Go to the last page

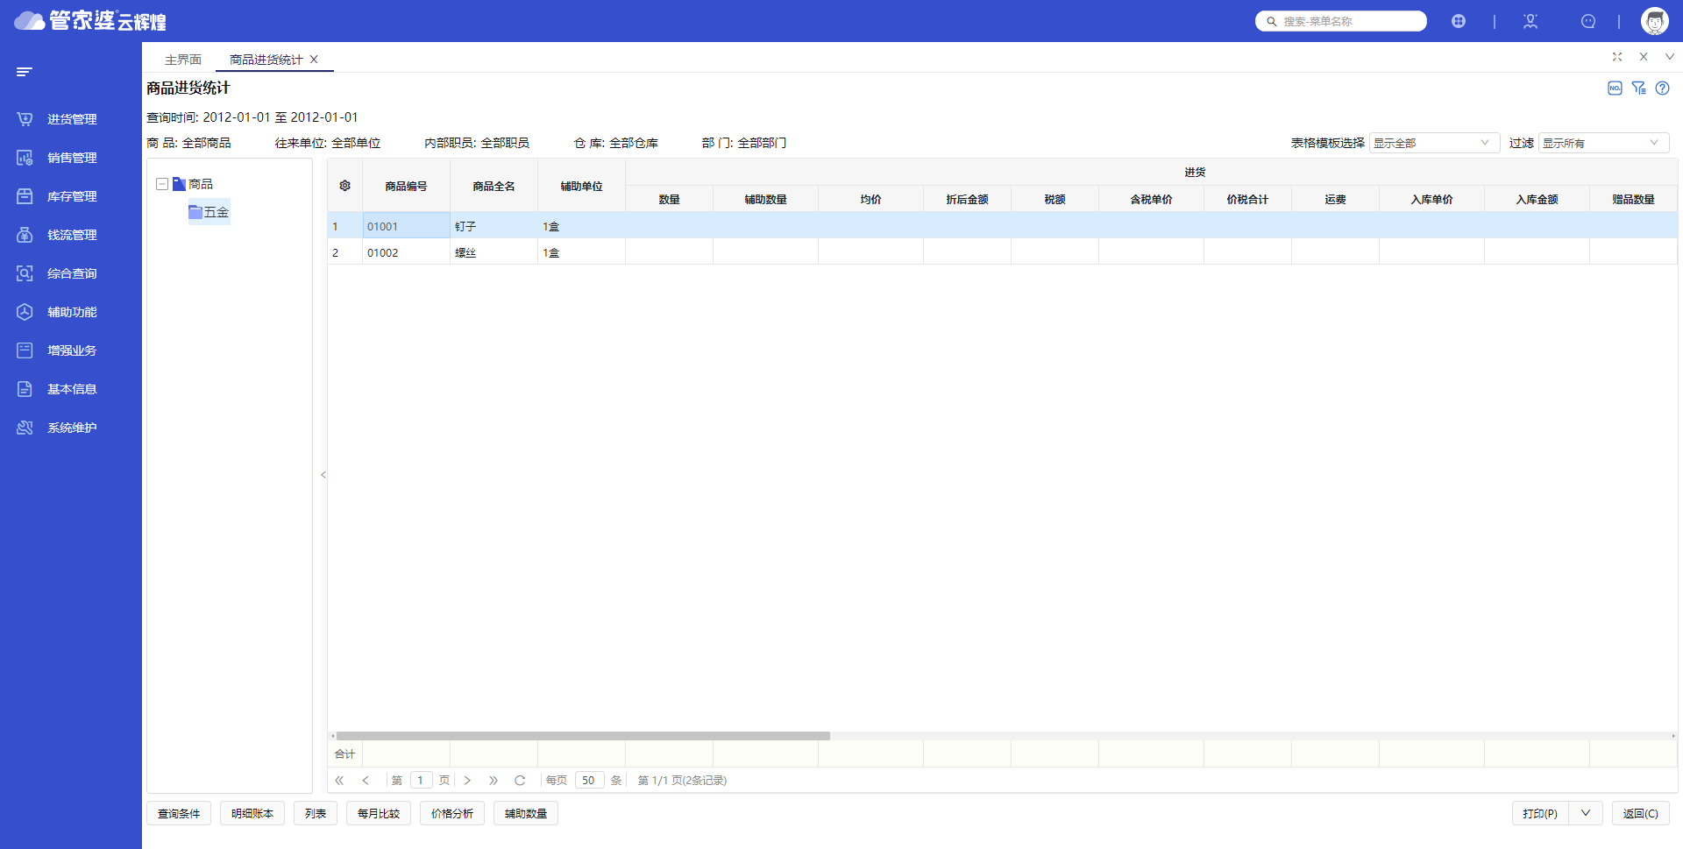(494, 781)
